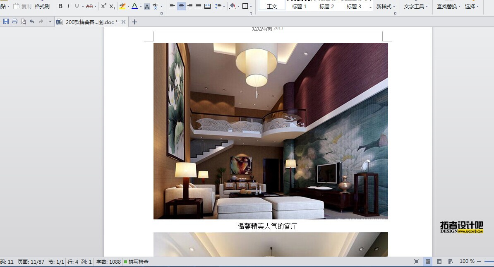This screenshot has width=494, height=267.
Task: Select the 正文 style
Action: [271, 6]
